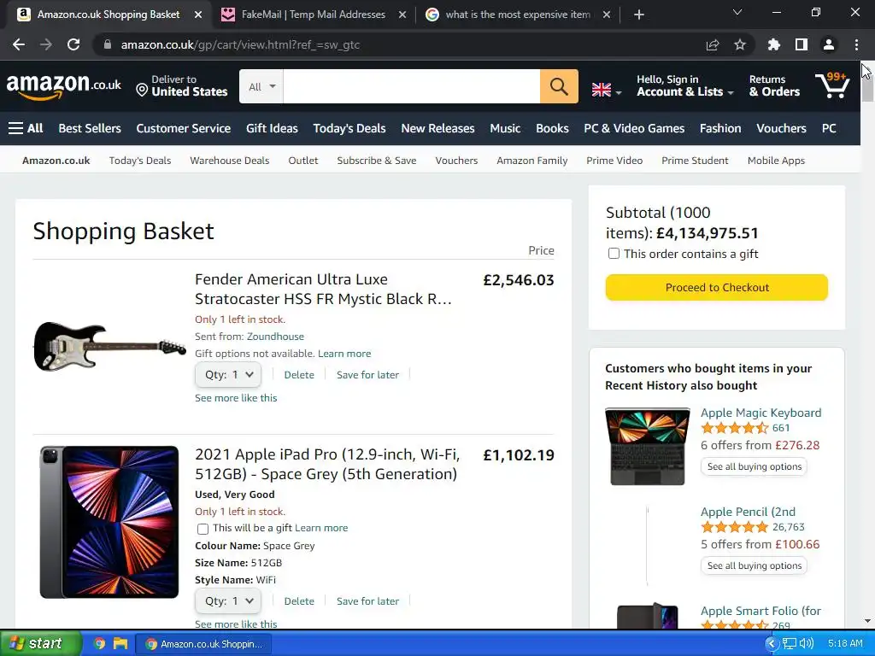Click the network monitor icon in system tray

pos(789,644)
